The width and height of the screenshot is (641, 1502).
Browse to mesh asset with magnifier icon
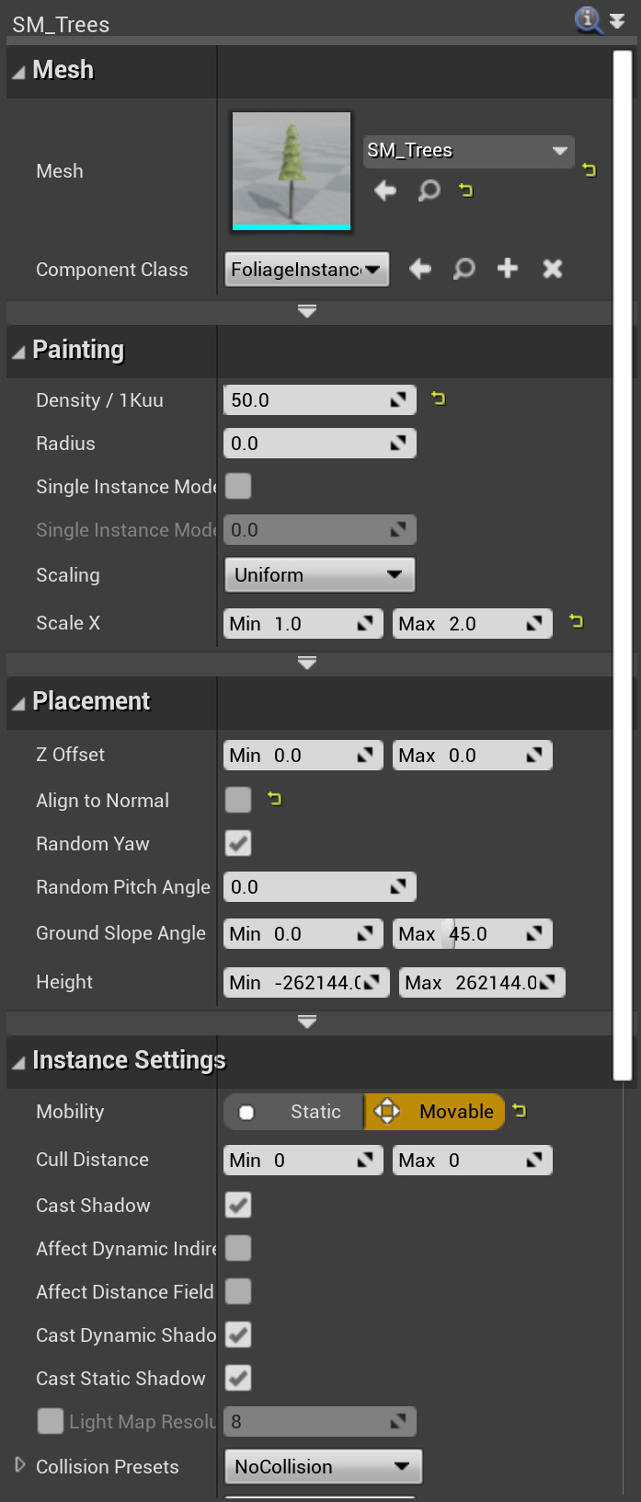(x=429, y=191)
